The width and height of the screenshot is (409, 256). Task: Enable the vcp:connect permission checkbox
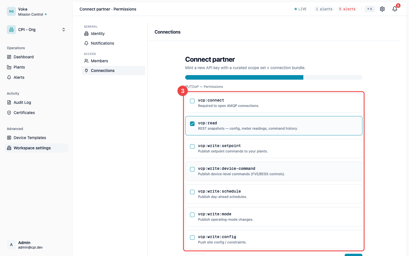coord(192,101)
